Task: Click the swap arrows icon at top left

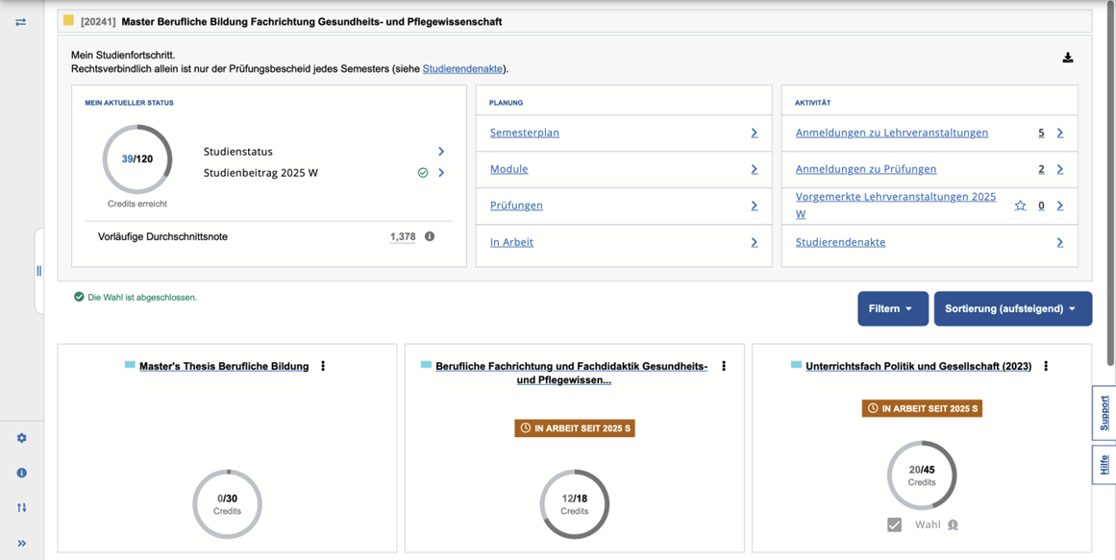Action: (x=20, y=21)
